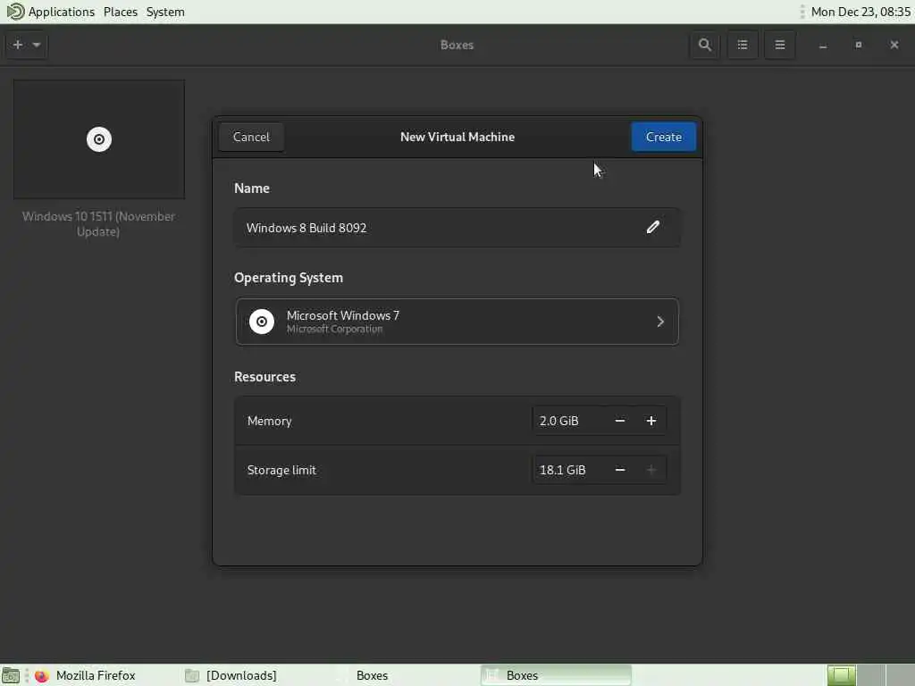Click the 18.1 GiB storage value field

pyautogui.click(x=568, y=470)
